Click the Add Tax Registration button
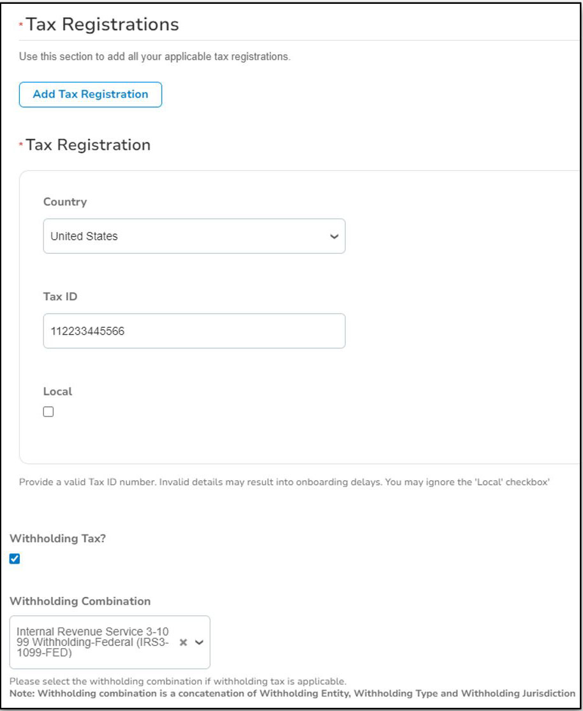Viewport: 583px width, 711px height. tap(91, 94)
